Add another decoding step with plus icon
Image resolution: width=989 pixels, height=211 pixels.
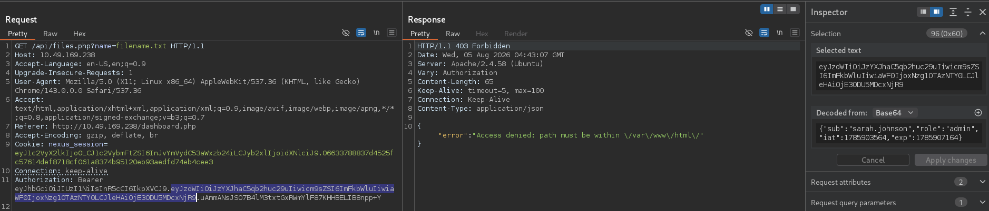(x=978, y=113)
